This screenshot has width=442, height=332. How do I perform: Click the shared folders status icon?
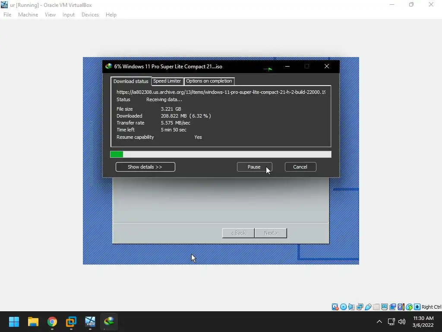376,307
